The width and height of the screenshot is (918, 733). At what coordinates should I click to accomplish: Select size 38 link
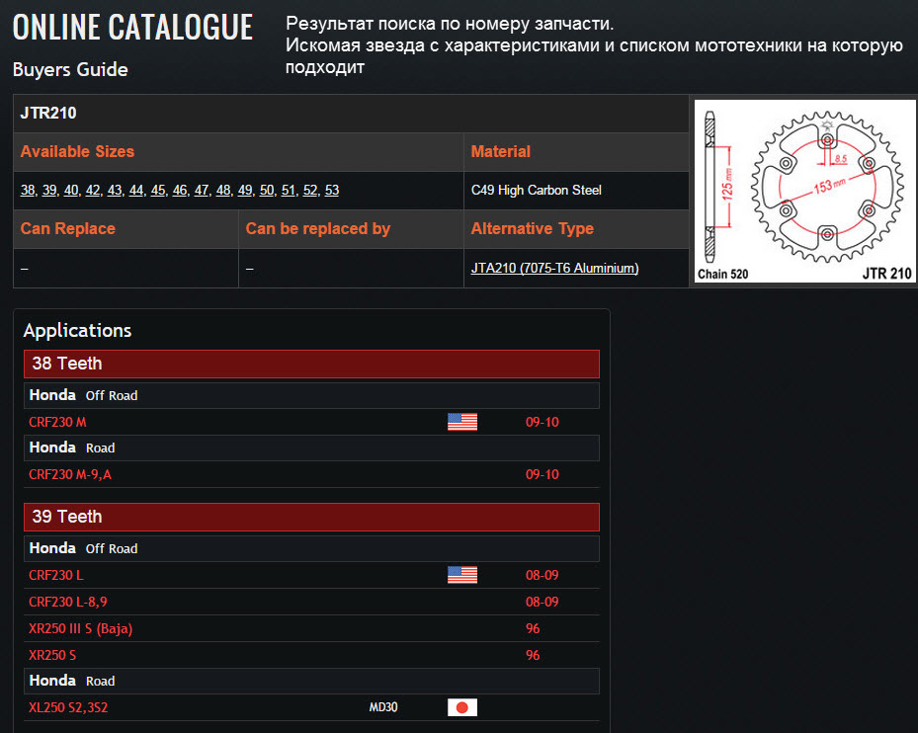point(28,191)
